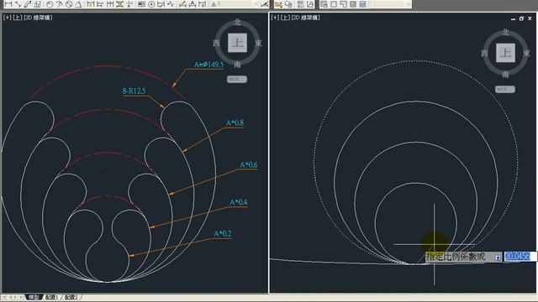The width and height of the screenshot is (538, 302).
Task: Select the Quick Dimension tool
Action: coord(90,4)
